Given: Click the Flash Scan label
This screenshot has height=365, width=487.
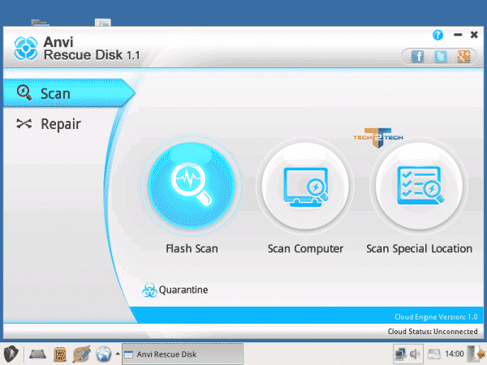Looking at the screenshot, I should point(192,249).
